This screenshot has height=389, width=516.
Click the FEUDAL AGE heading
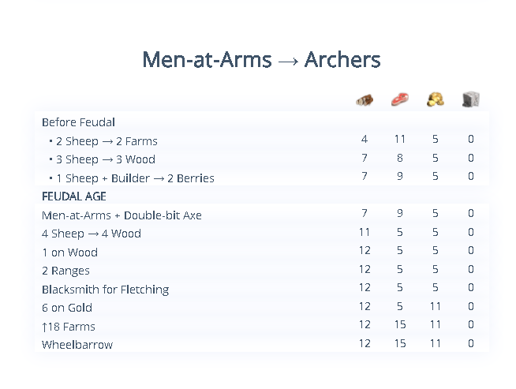click(x=74, y=196)
